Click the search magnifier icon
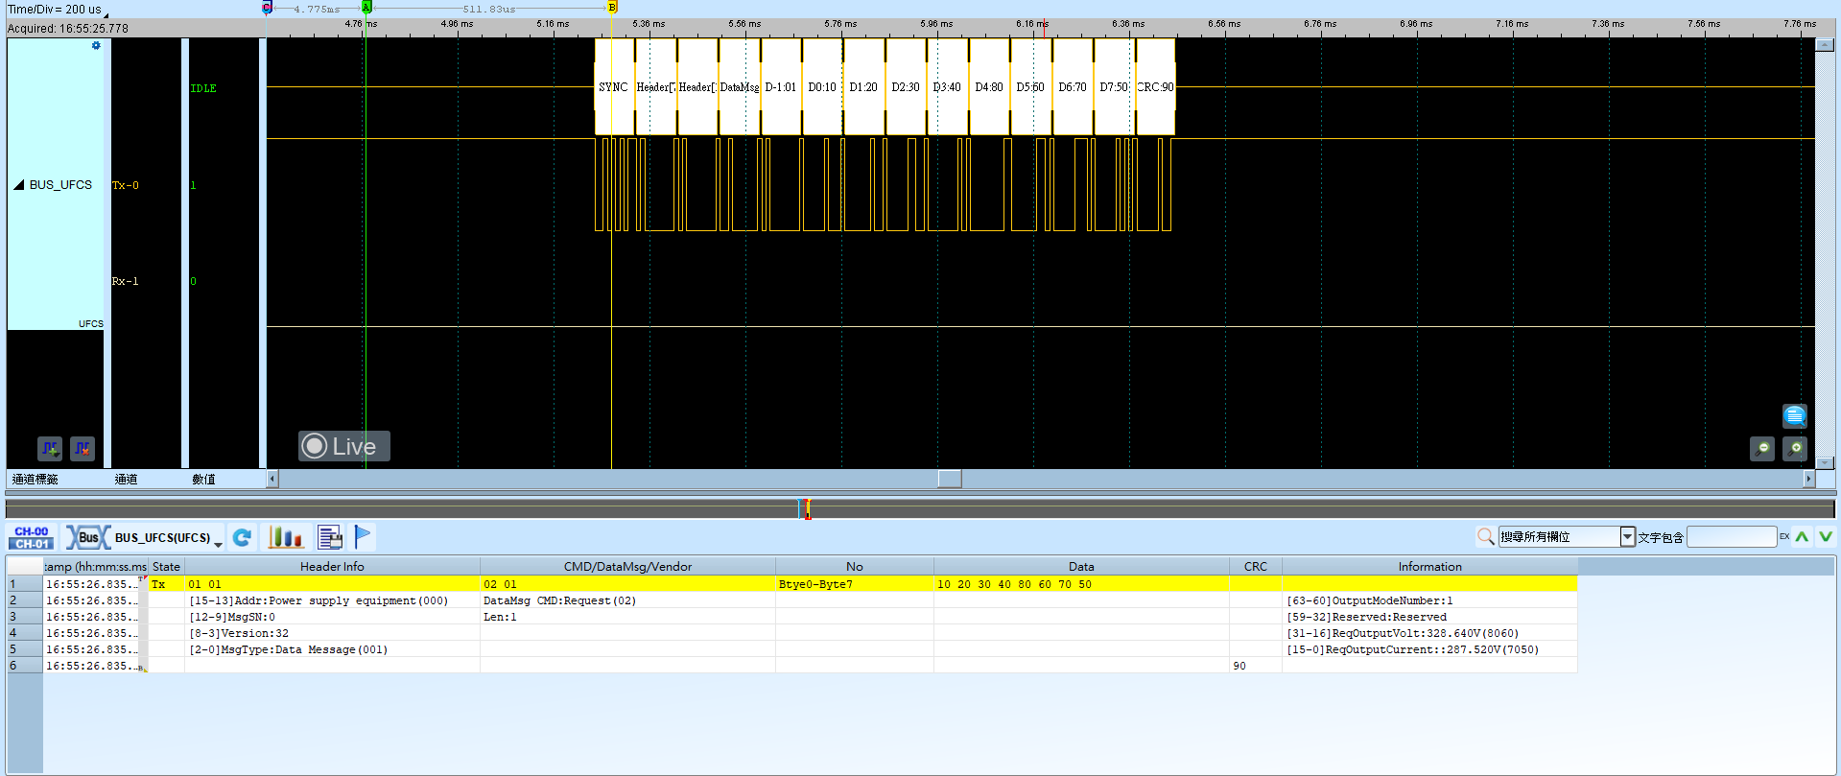The image size is (1841, 776). 1485,536
